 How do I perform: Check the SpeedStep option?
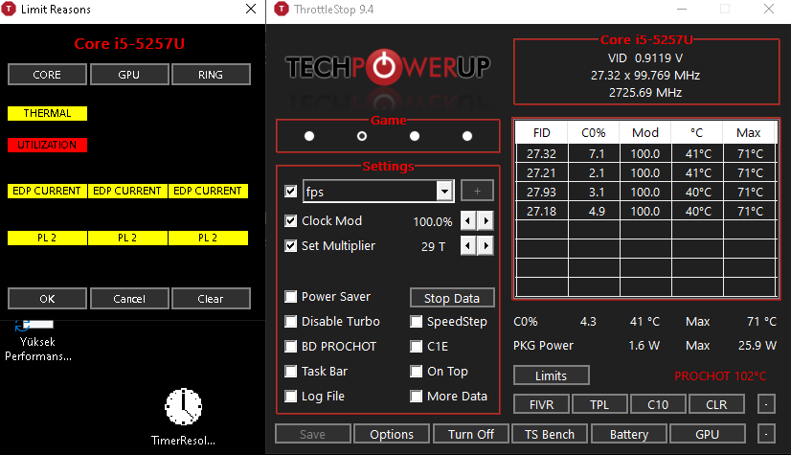(417, 321)
